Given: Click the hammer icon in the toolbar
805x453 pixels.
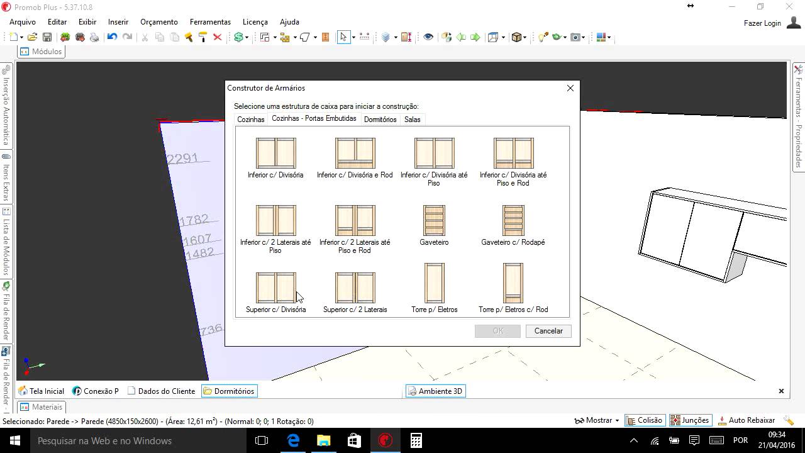Looking at the screenshot, I should 189,37.
